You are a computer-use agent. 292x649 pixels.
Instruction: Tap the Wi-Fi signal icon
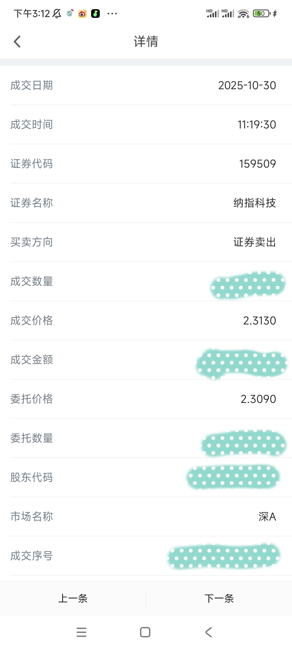[x=243, y=14]
